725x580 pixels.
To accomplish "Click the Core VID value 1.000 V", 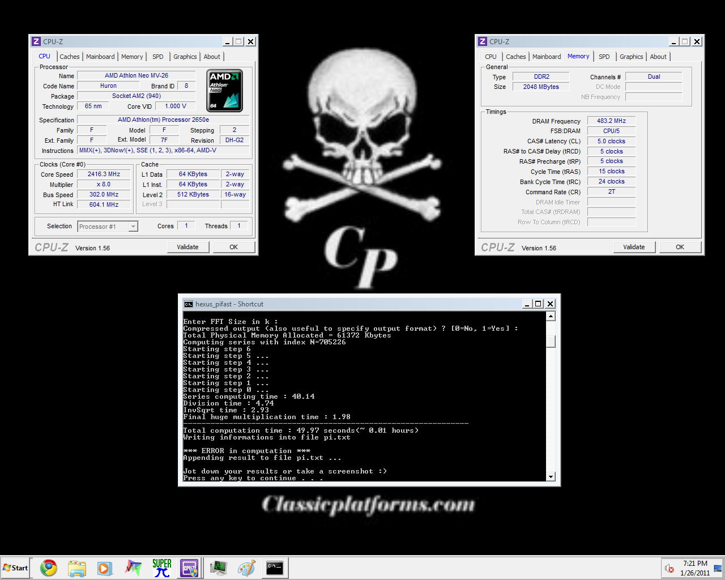I will pyautogui.click(x=176, y=106).
